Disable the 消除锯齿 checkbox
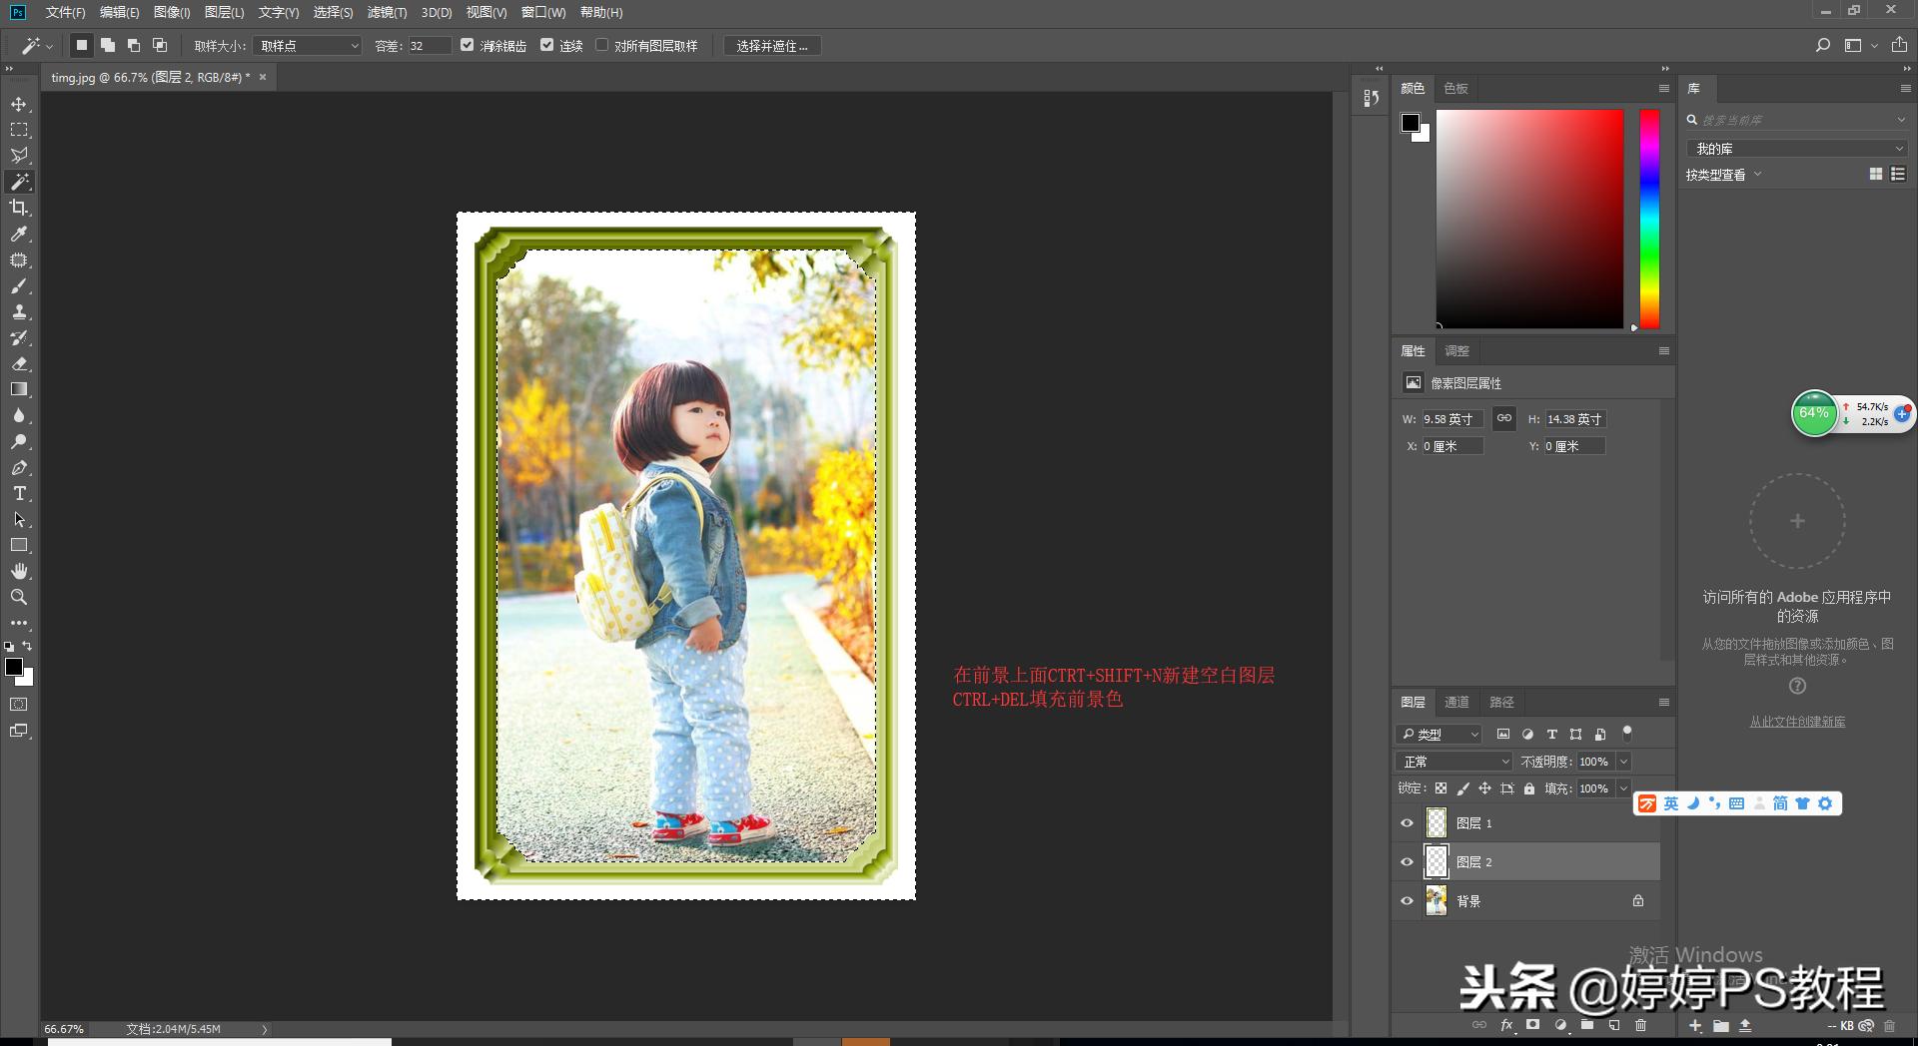Image resolution: width=1918 pixels, height=1046 pixels. (468, 45)
